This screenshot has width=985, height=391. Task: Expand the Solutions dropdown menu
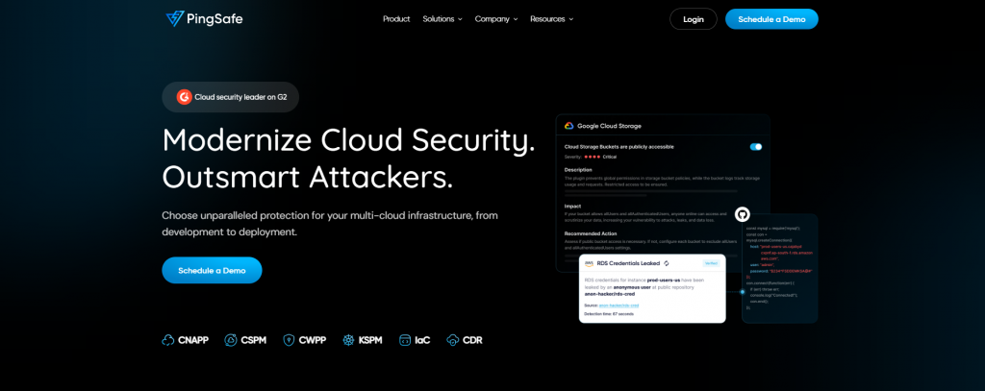[442, 19]
